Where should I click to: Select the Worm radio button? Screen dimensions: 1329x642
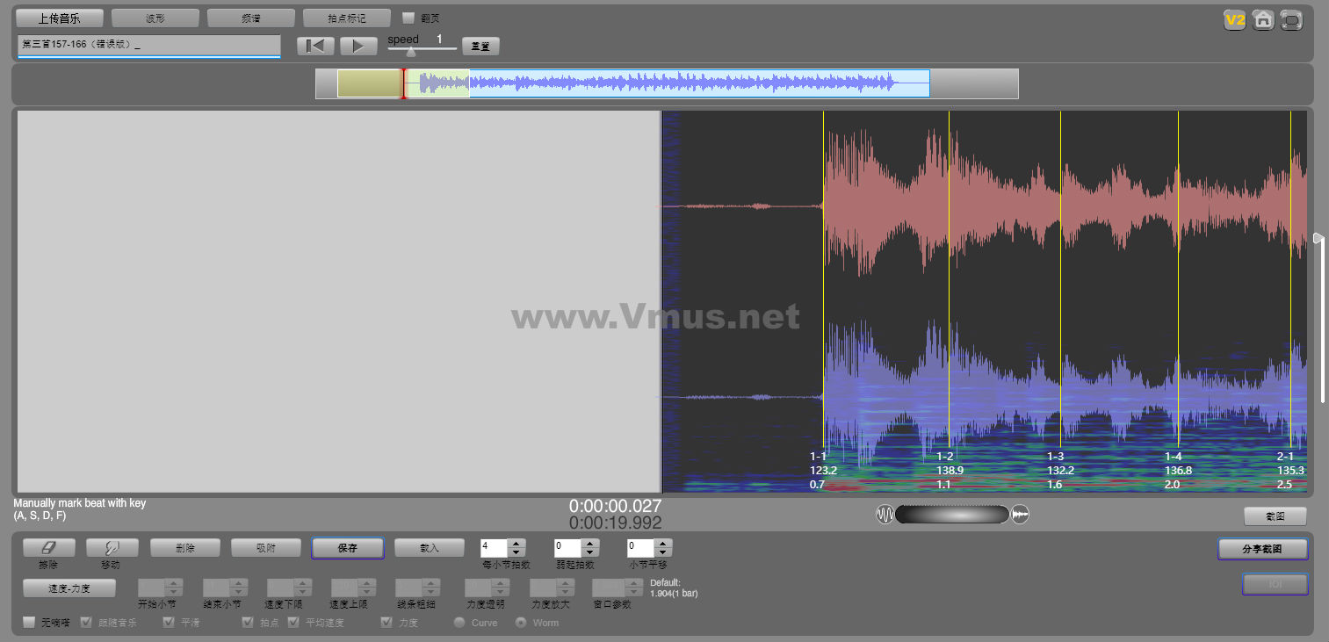(x=520, y=623)
